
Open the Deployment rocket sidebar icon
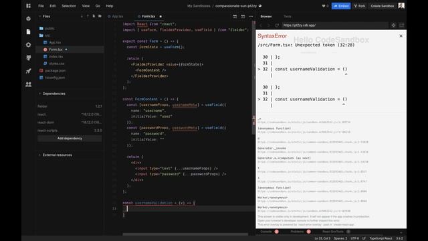pyautogui.click(x=28, y=71)
